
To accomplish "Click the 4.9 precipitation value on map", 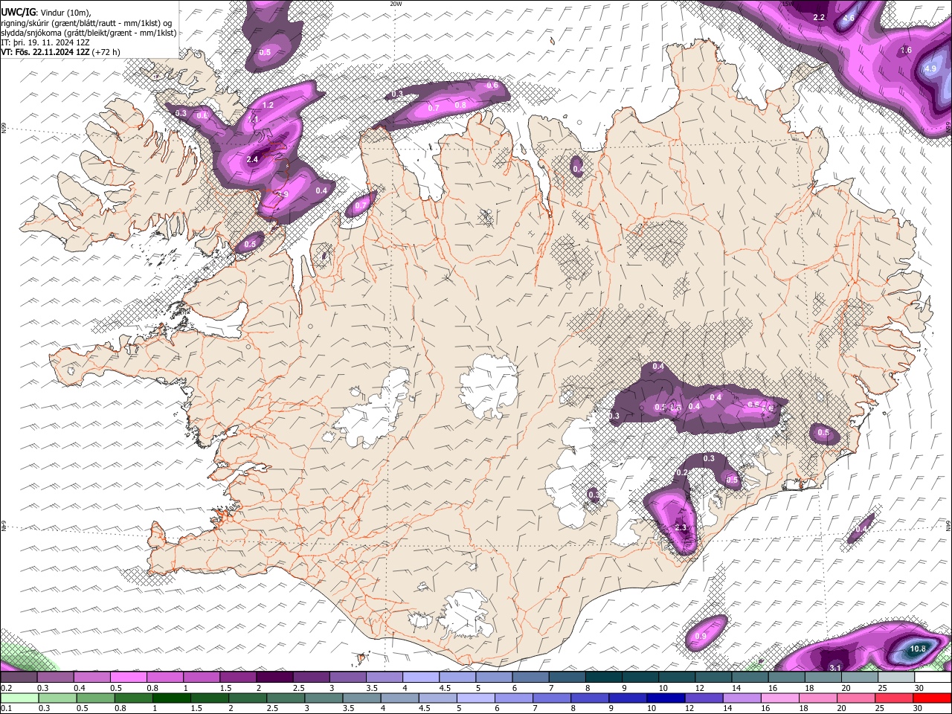I will pos(930,68).
